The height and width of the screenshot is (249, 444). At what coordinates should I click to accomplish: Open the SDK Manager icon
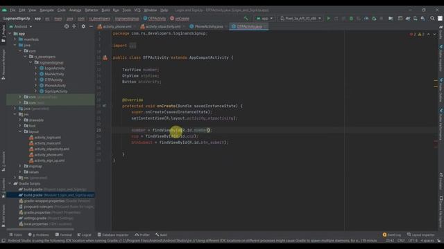tap(423, 19)
